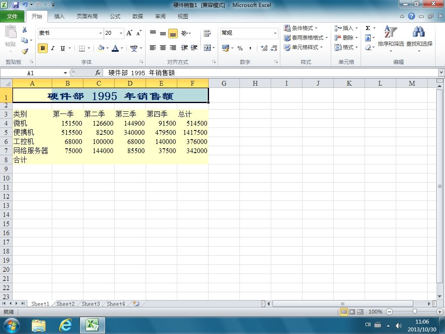Image resolution: width=445 pixels, height=334 pixels.
Task: Toggle Bold formatting
Action: coord(43,48)
